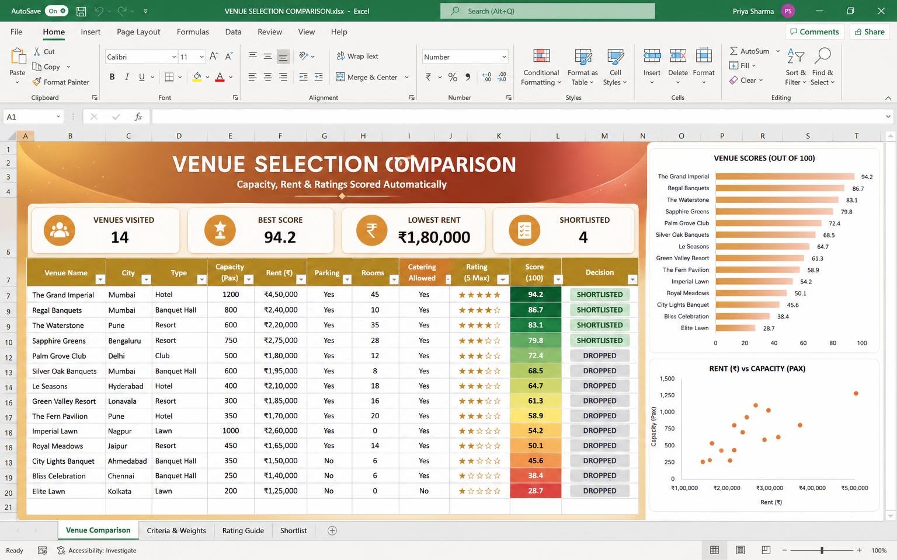Click the Delete cells icon

pos(677,56)
